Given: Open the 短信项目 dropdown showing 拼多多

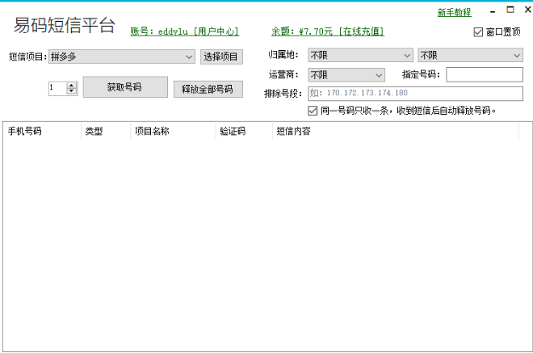Looking at the screenshot, I should coord(122,57).
